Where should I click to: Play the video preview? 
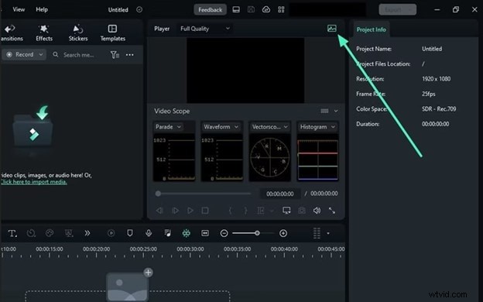[190, 211]
